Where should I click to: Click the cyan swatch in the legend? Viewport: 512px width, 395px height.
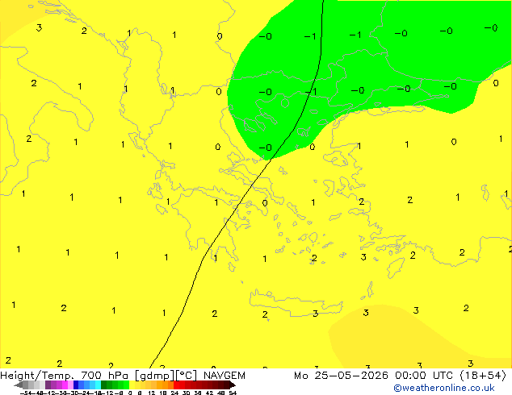(98, 385)
